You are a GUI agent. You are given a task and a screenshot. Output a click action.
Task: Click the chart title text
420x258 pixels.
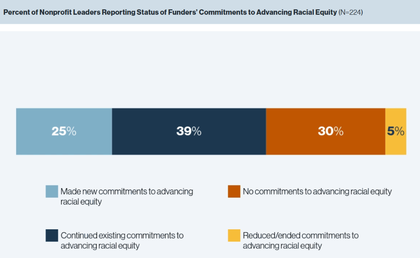coord(170,12)
